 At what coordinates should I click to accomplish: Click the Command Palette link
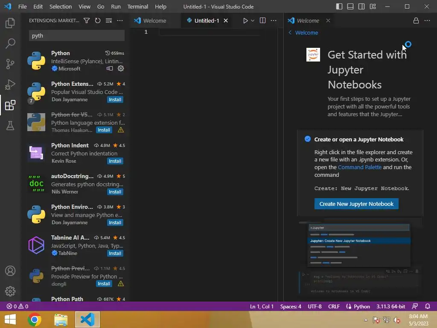coord(359,167)
